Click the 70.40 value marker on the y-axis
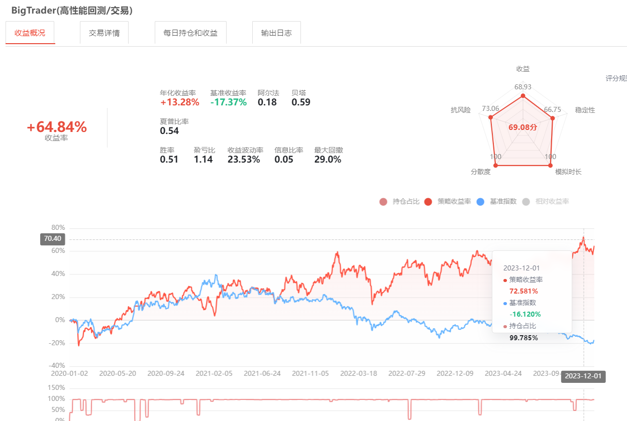 (x=53, y=239)
